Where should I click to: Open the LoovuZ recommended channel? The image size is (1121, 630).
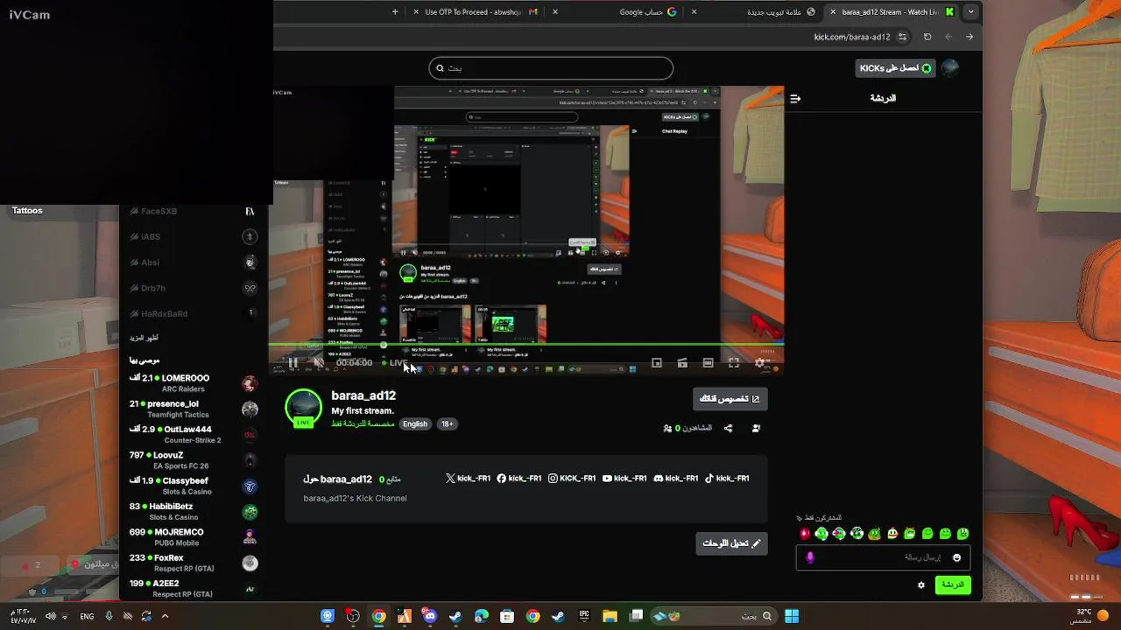click(193, 460)
